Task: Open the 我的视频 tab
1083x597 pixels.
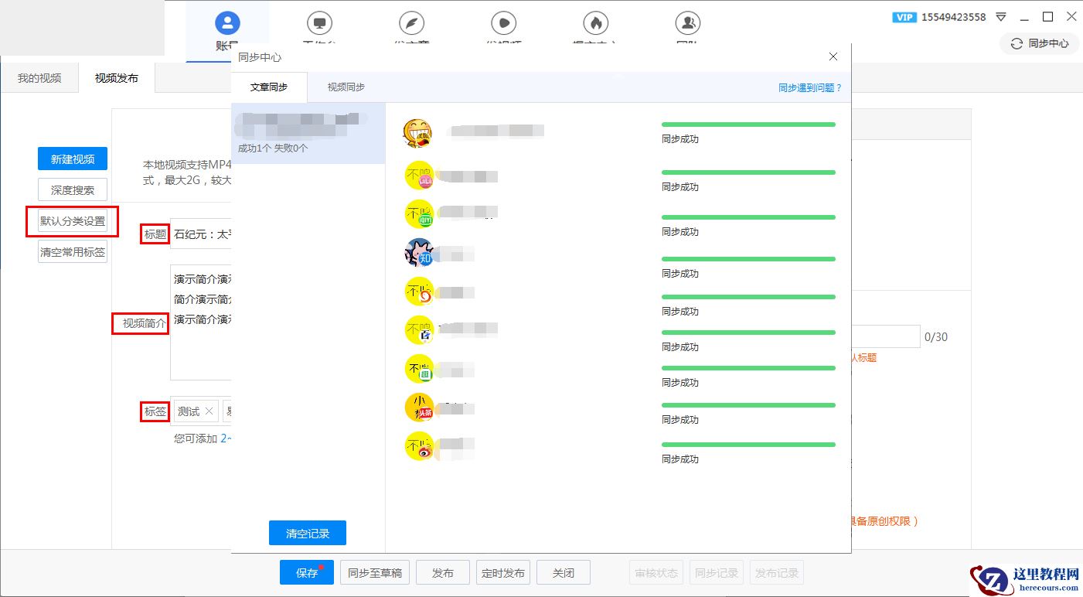Action: [39, 78]
